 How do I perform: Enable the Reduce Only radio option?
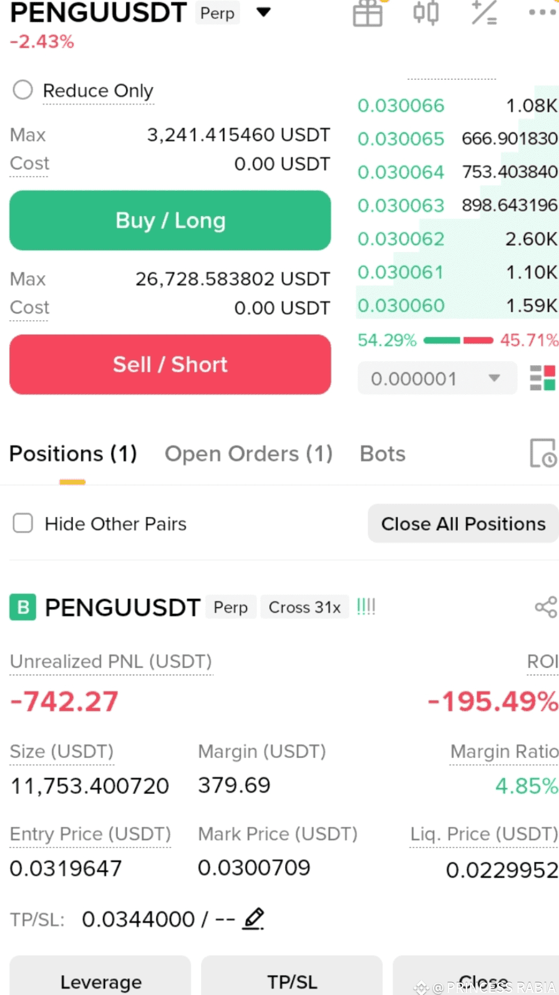23,90
